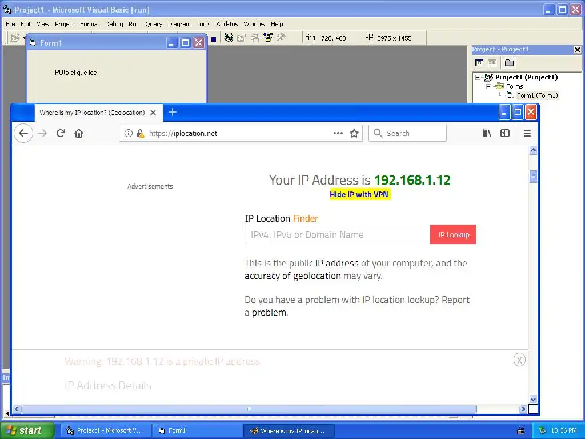Click the Firefox Search box
The height and width of the screenshot is (439, 585).
tap(407, 133)
